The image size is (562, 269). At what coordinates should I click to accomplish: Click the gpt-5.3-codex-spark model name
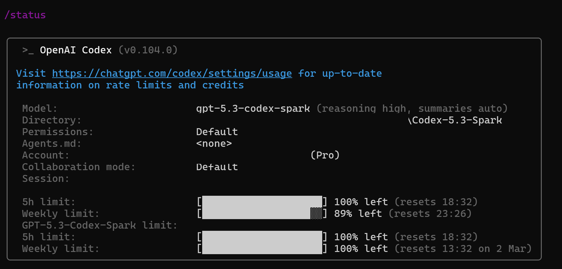253,109
